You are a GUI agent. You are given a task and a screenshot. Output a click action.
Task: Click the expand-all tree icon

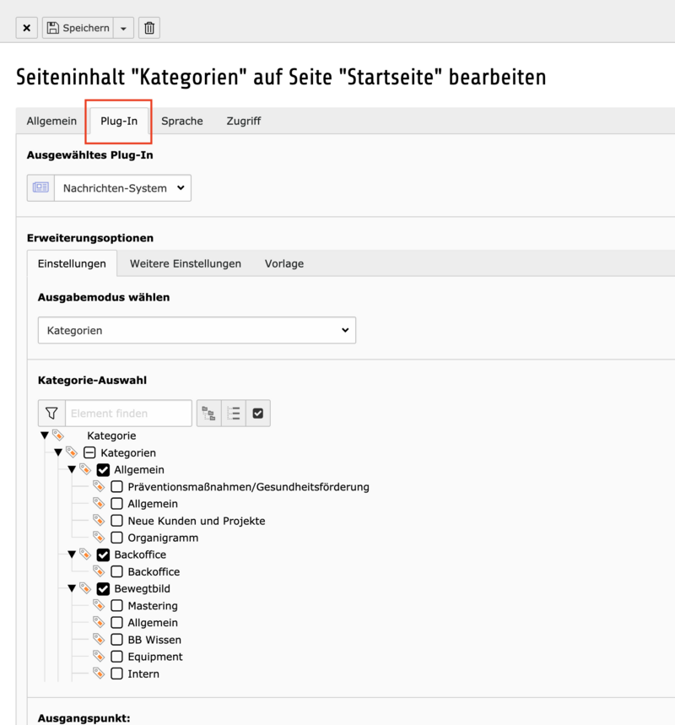pyautogui.click(x=209, y=413)
